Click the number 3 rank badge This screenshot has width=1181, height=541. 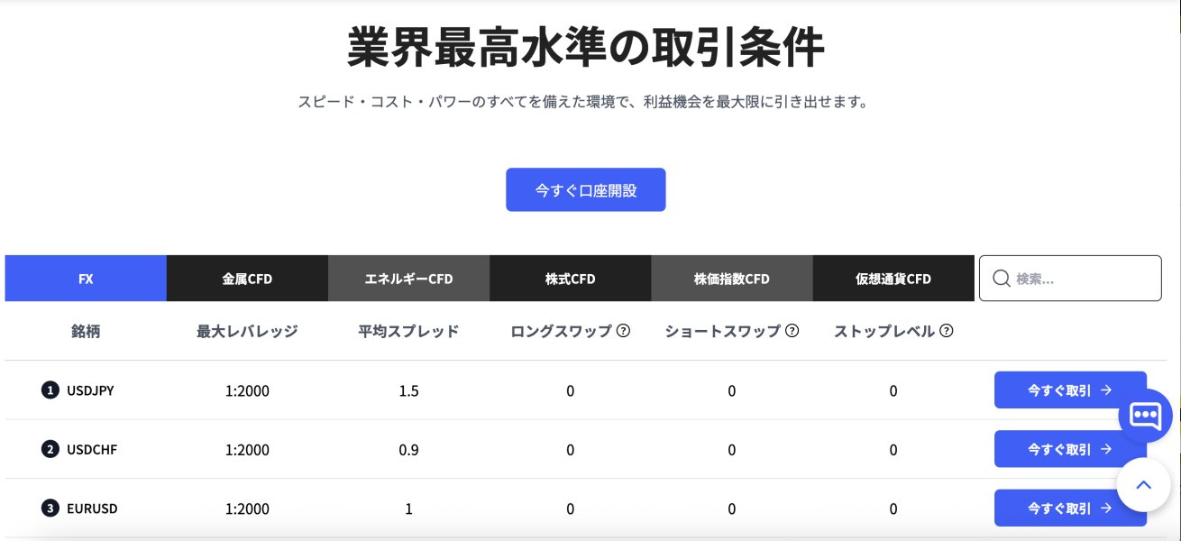50,509
